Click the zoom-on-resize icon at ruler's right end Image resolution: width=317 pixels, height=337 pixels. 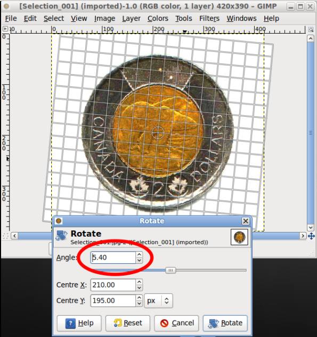coord(311,29)
